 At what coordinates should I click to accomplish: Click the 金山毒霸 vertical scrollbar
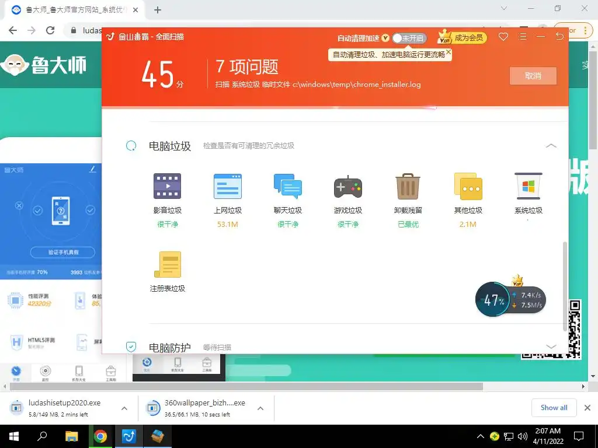pos(565,286)
